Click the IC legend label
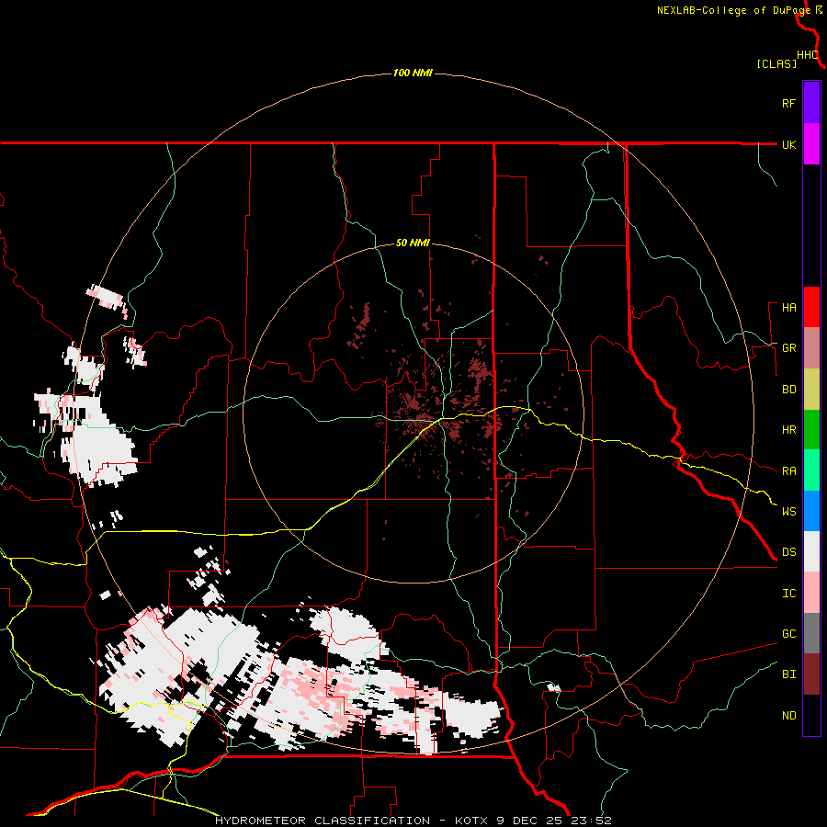The width and height of the screenshot is (827, 827). [x=788, y=594]
